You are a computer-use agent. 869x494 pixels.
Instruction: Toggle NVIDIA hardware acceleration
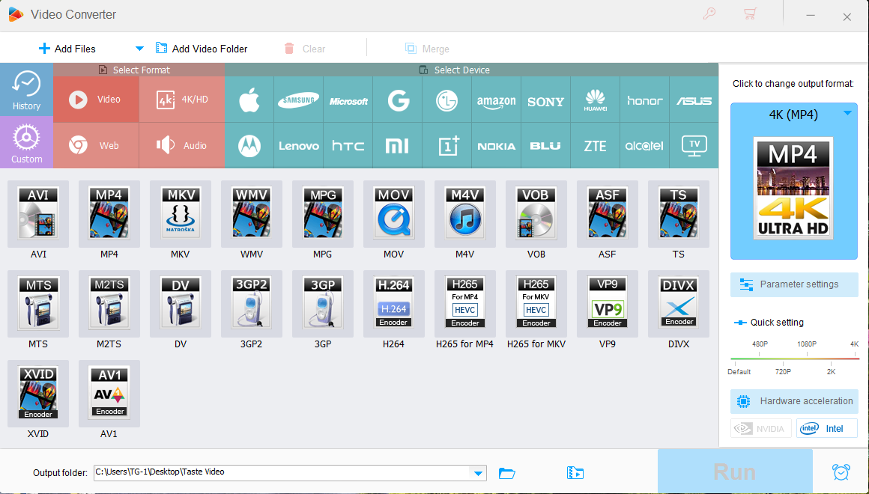pos(761,429)
